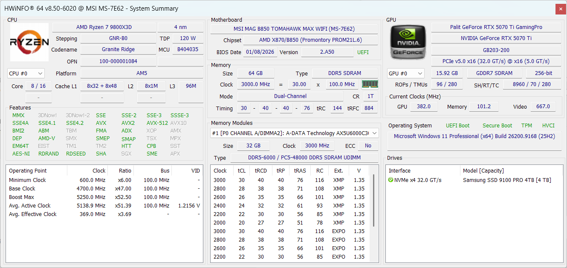Open the CPU #0 selector dropdown
567x268 pixels.
point(26,73)
